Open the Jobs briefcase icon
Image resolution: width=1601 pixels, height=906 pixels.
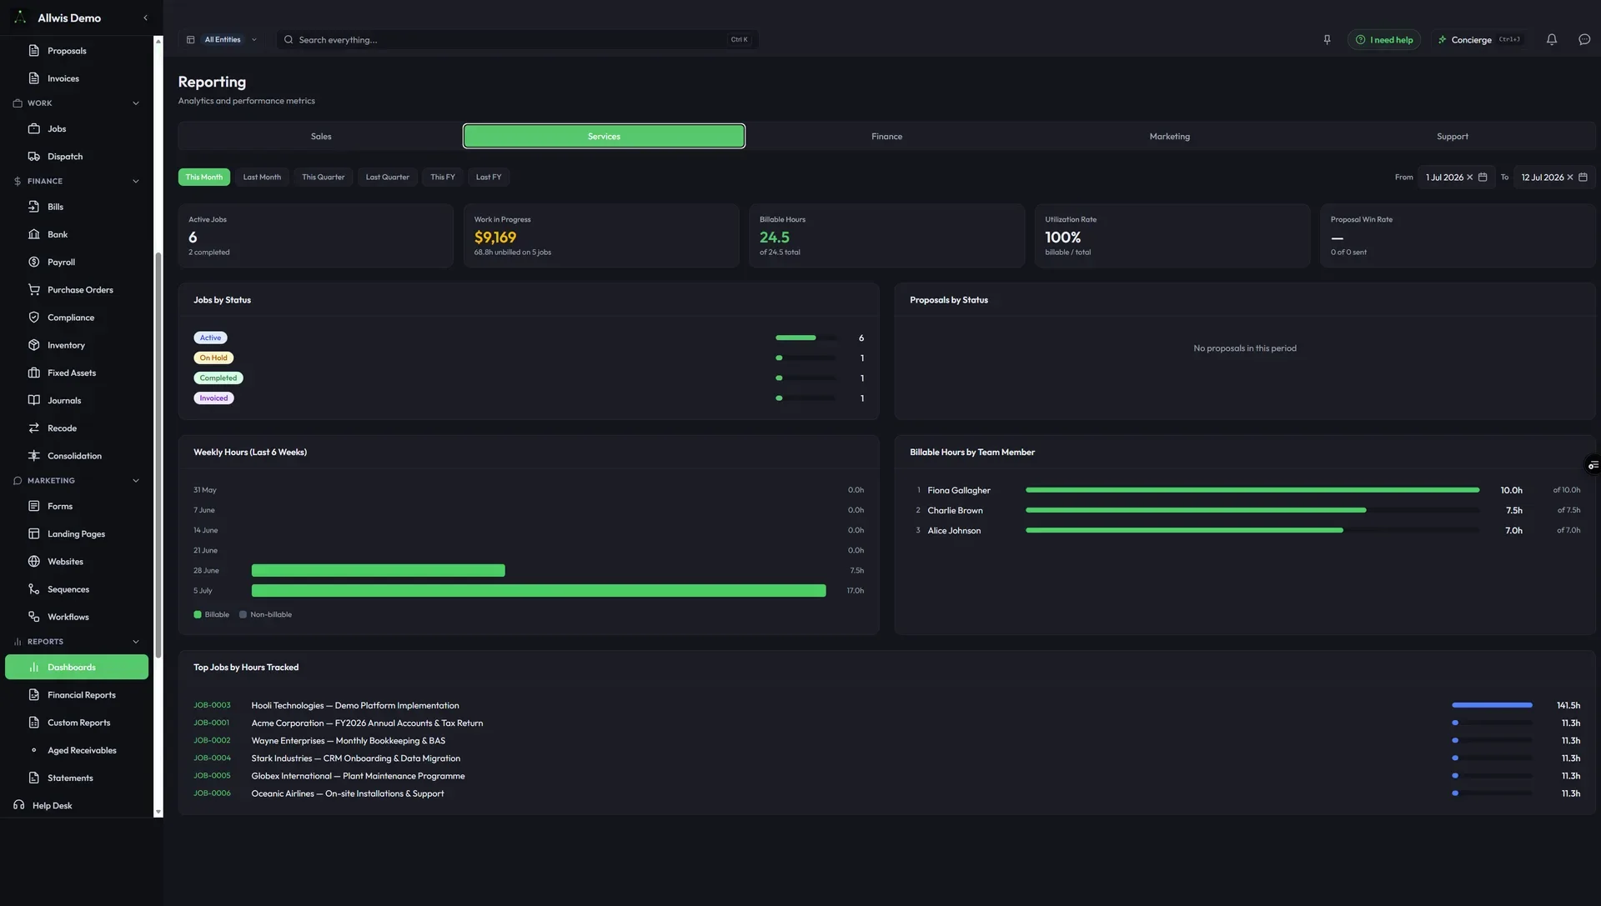tap(34, 128)
